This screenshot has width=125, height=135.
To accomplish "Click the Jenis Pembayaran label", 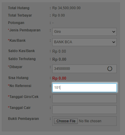I will coord(24,30).
